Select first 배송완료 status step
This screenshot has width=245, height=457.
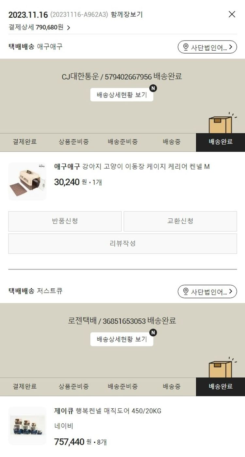pyautogui.click(x=220, y=142)
